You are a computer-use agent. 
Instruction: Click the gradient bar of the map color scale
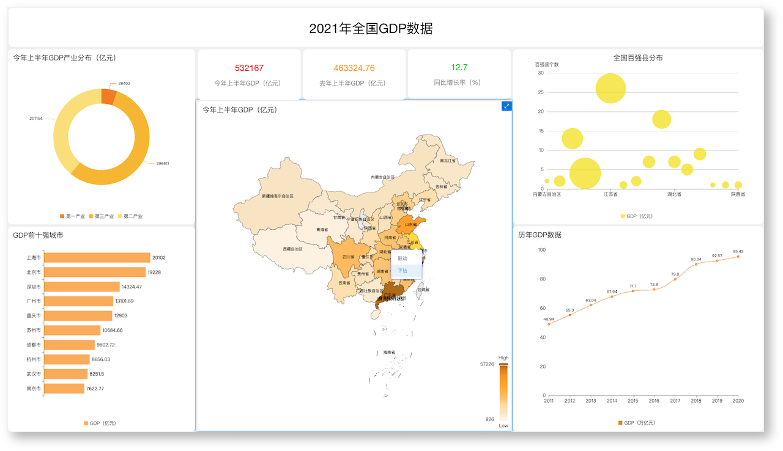point(503,392)
